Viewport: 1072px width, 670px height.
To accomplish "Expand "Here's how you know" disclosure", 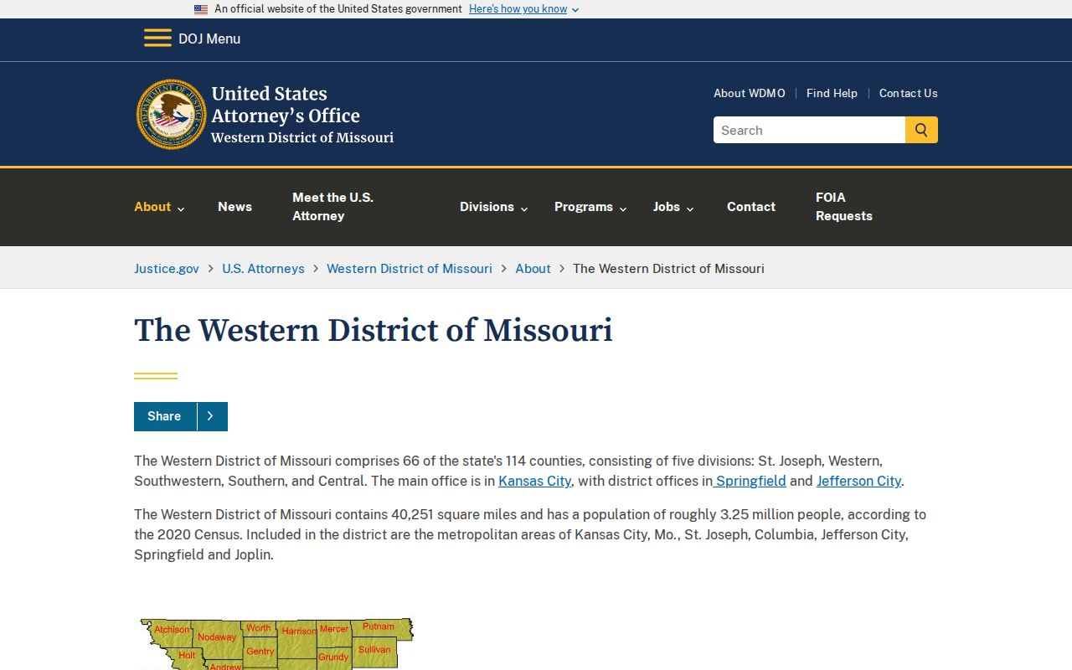I will (524, 9).
